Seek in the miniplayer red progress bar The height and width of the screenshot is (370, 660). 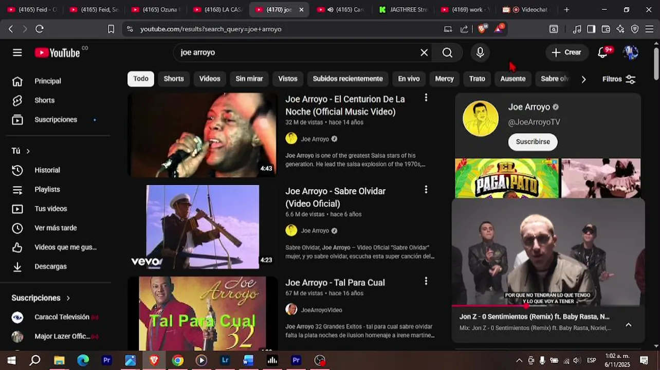click(548, 306)
